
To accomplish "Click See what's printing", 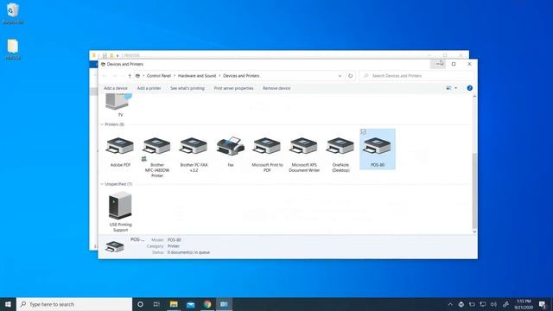I will click(x=188, y=88).
